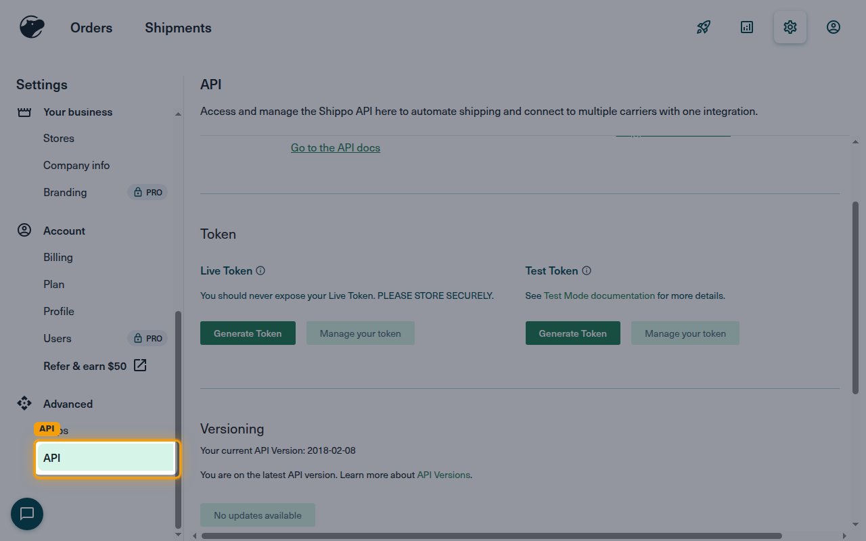Screen dimensions: 866x541
Task: Select the API item in the sidebar
Action: 107,458
